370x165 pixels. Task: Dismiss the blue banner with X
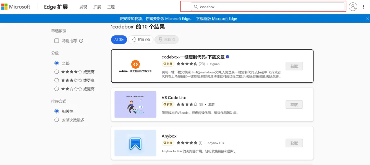[x=367, y=19]
